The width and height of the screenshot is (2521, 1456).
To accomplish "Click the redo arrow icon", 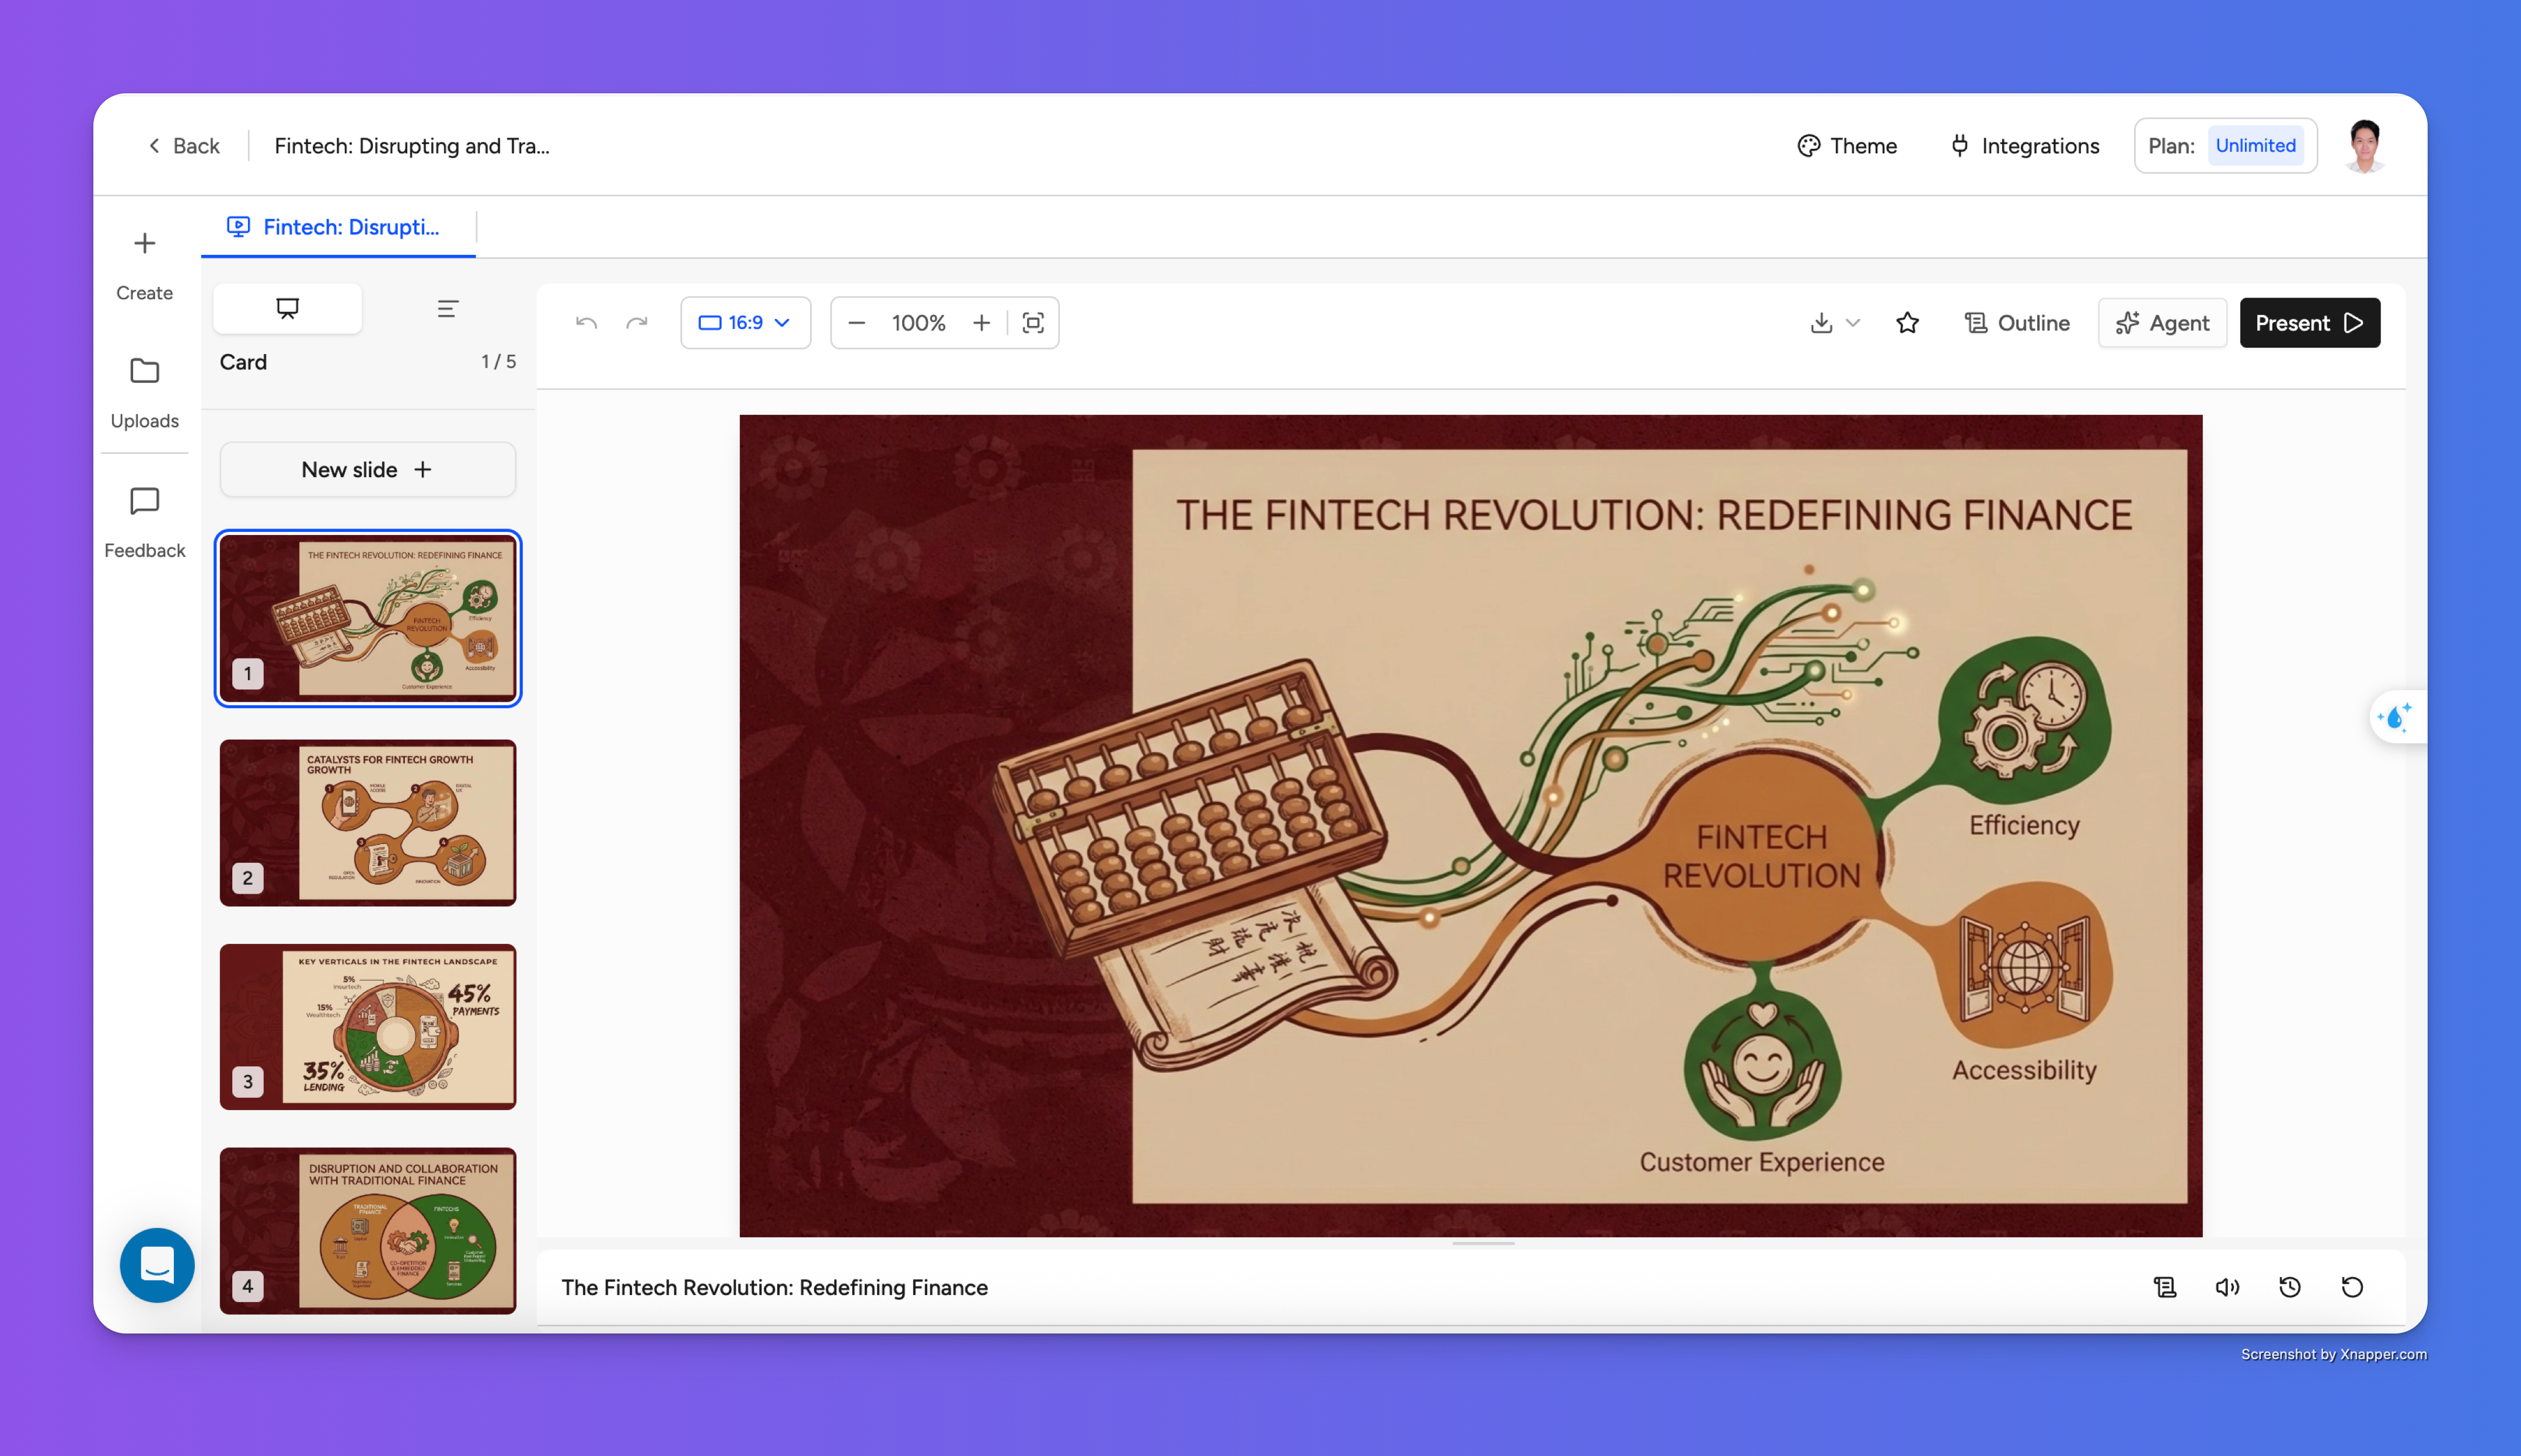I will click(637, 323).
